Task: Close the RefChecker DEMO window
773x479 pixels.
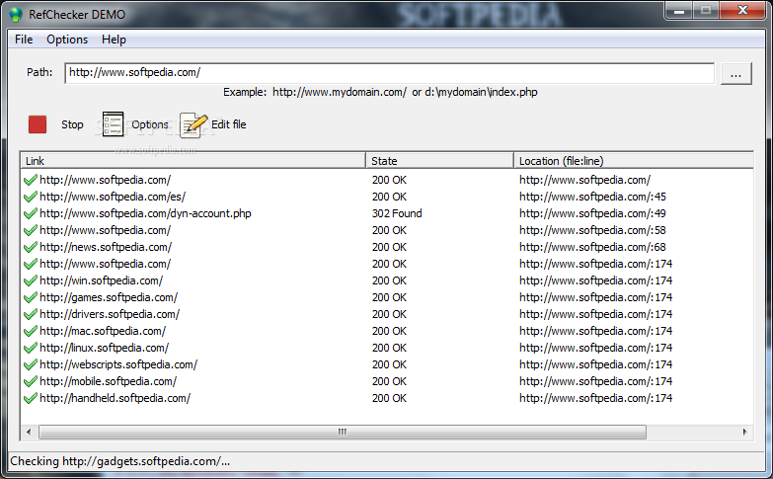Action: [x=743, y=10]
